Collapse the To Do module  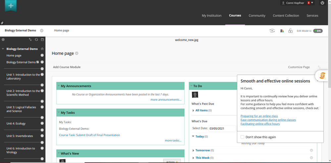click(x=191, y=86)
